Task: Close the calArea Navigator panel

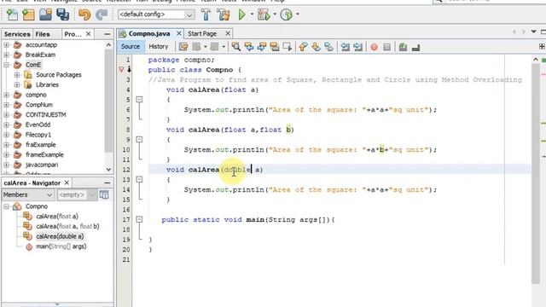Action: click(x=67, y=182)
